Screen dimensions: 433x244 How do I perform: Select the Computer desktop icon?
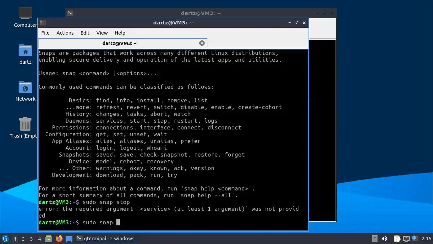click(x=25, y=17)
